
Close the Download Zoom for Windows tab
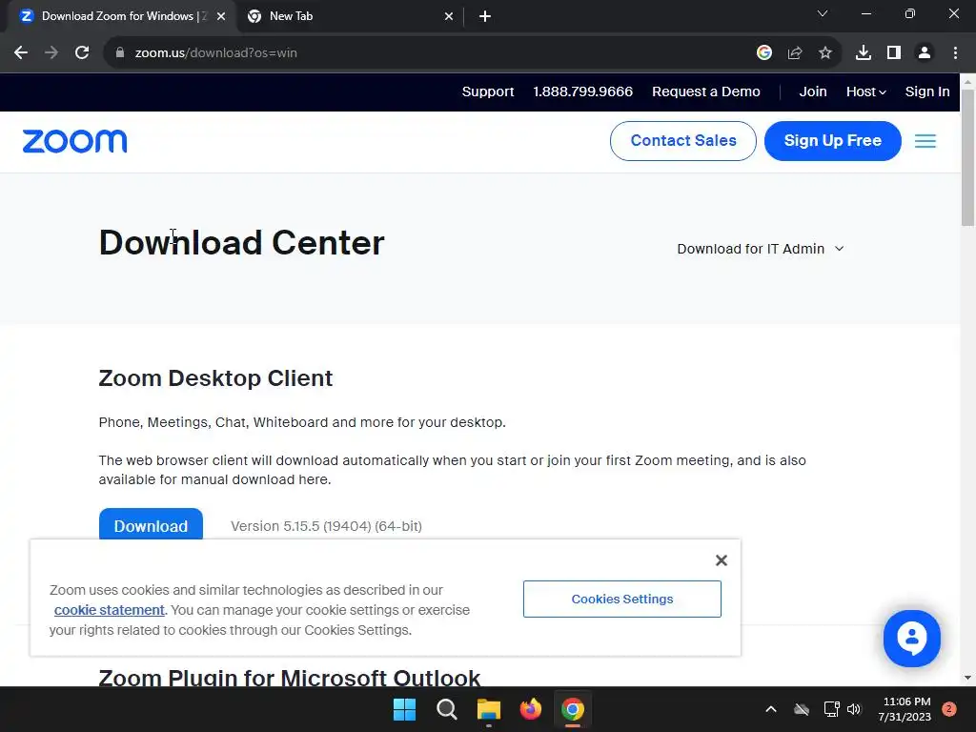[x=221, y=16]
